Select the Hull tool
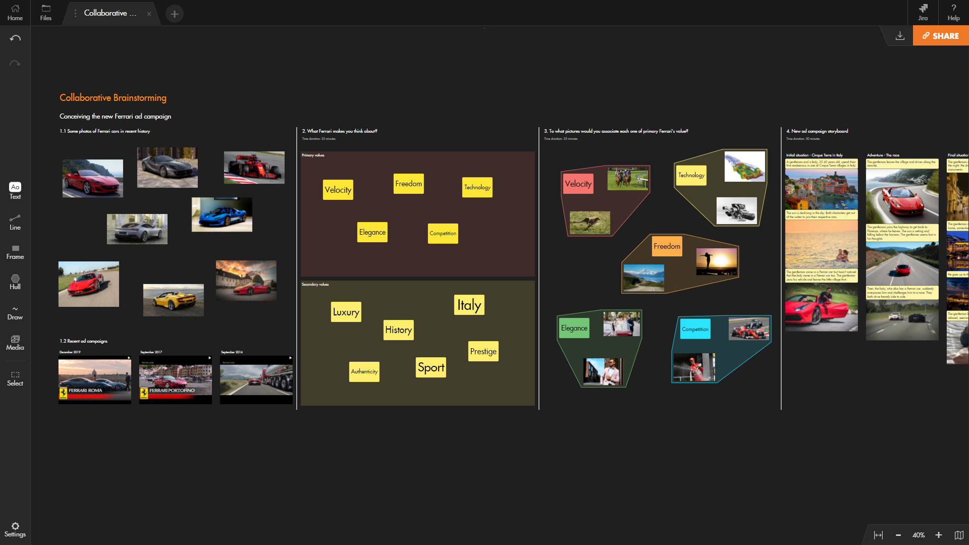This screenshot has height=545, width=969. (x=15, y=282)
